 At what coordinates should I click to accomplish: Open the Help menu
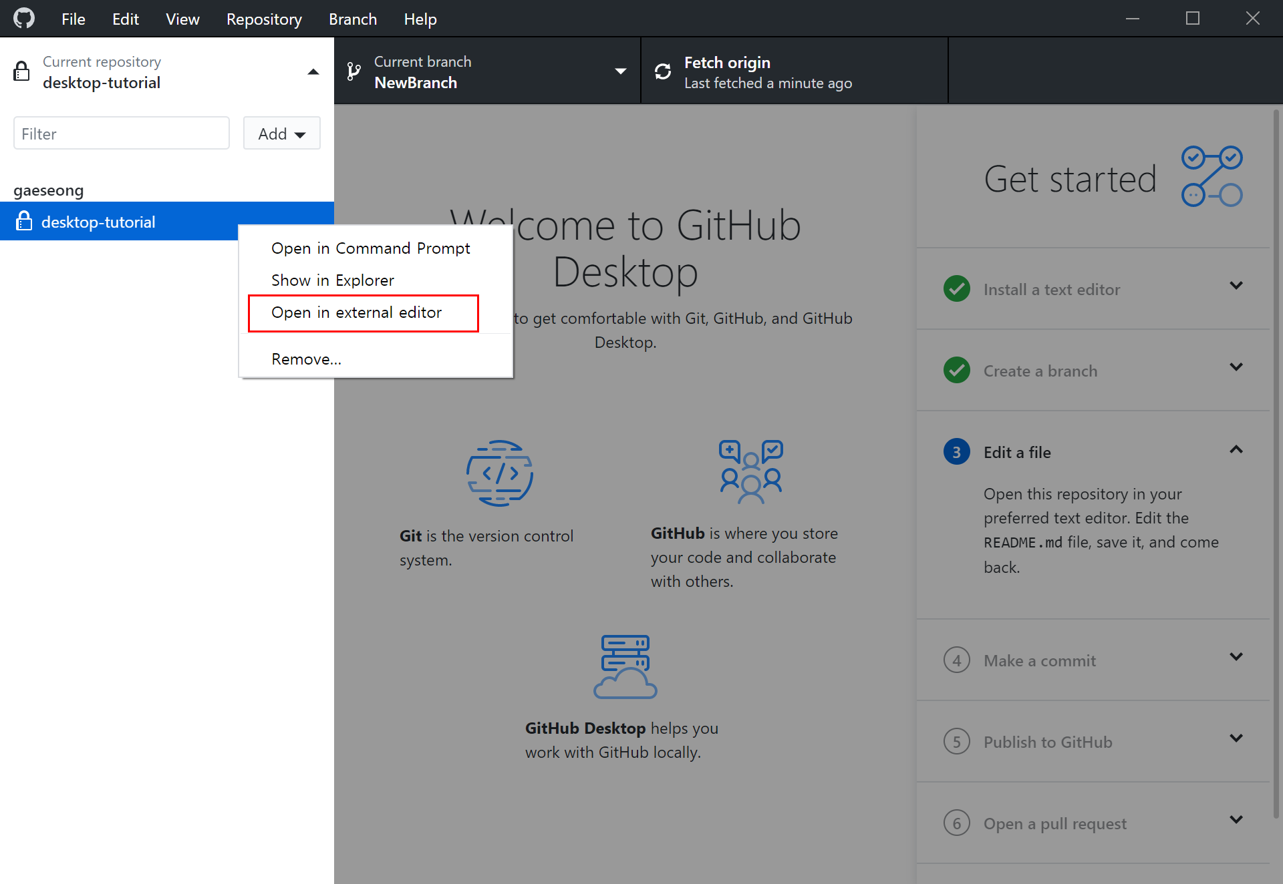[420, 19]
